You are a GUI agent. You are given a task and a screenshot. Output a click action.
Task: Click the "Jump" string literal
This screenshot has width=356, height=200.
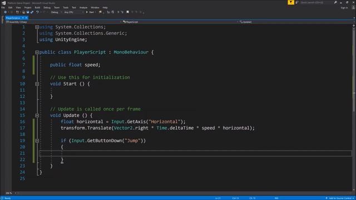point(132,141)
